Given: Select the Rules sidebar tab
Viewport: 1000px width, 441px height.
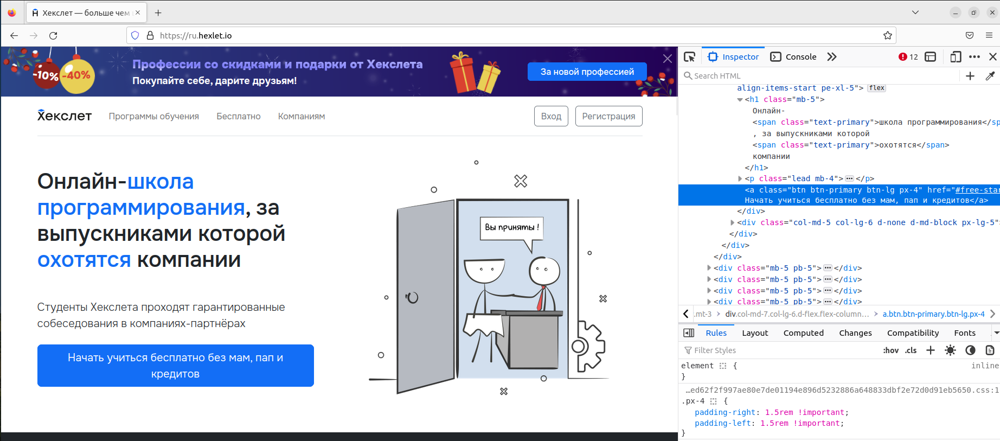Looking at the screenshot, I should (x=716, y=333).
